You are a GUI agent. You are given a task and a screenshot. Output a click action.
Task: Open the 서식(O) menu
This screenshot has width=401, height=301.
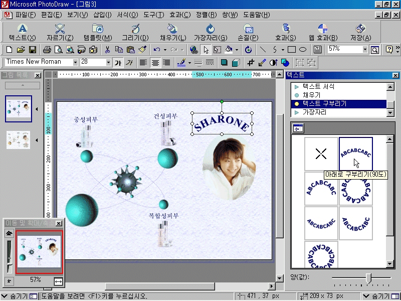click(x=127, y=15)
